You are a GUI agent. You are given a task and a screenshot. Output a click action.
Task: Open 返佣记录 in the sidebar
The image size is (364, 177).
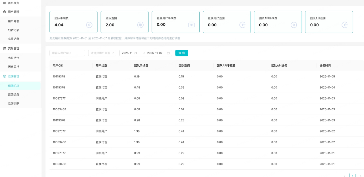click(x=14, y=95)
